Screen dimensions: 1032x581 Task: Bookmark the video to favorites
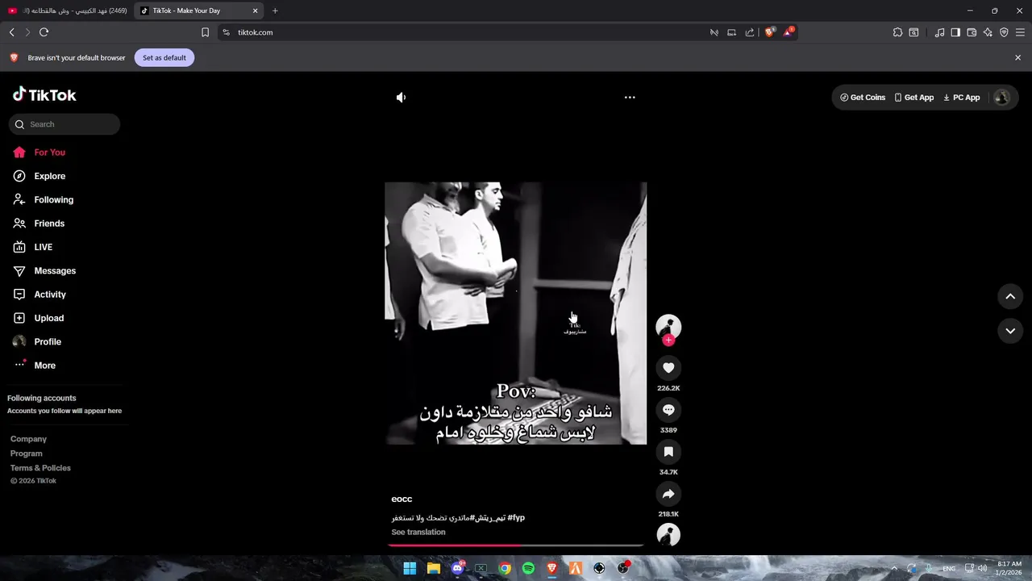[668, 452]
